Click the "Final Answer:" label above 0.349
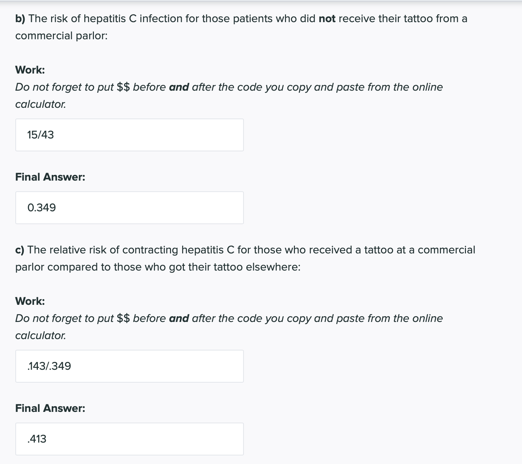522x464 pixels. coord(50,177)
